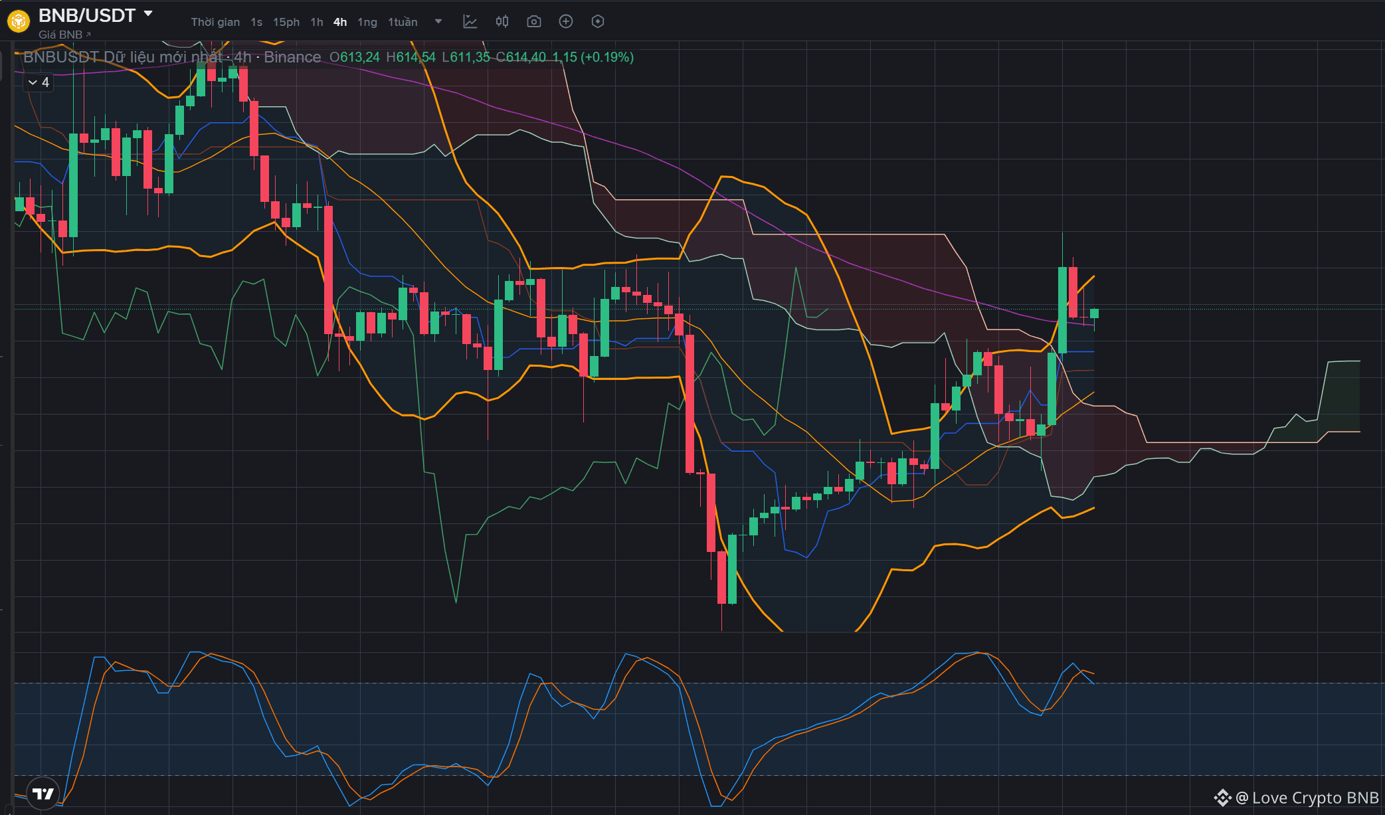Switch to the 1ng daily interval

tap(367, 22)
